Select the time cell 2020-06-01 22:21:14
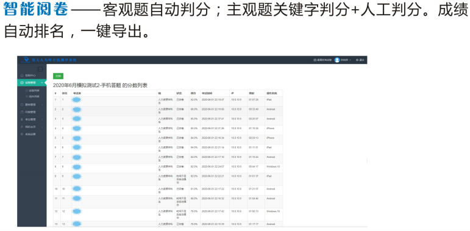The height and width of the screenshot is (231, 470). coord(213,147)
